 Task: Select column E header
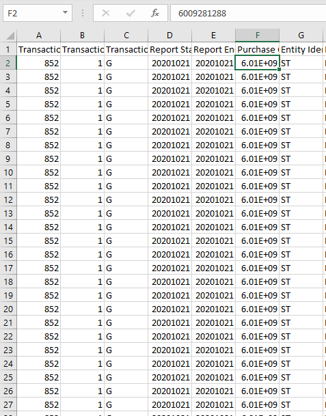pos(213,36)
